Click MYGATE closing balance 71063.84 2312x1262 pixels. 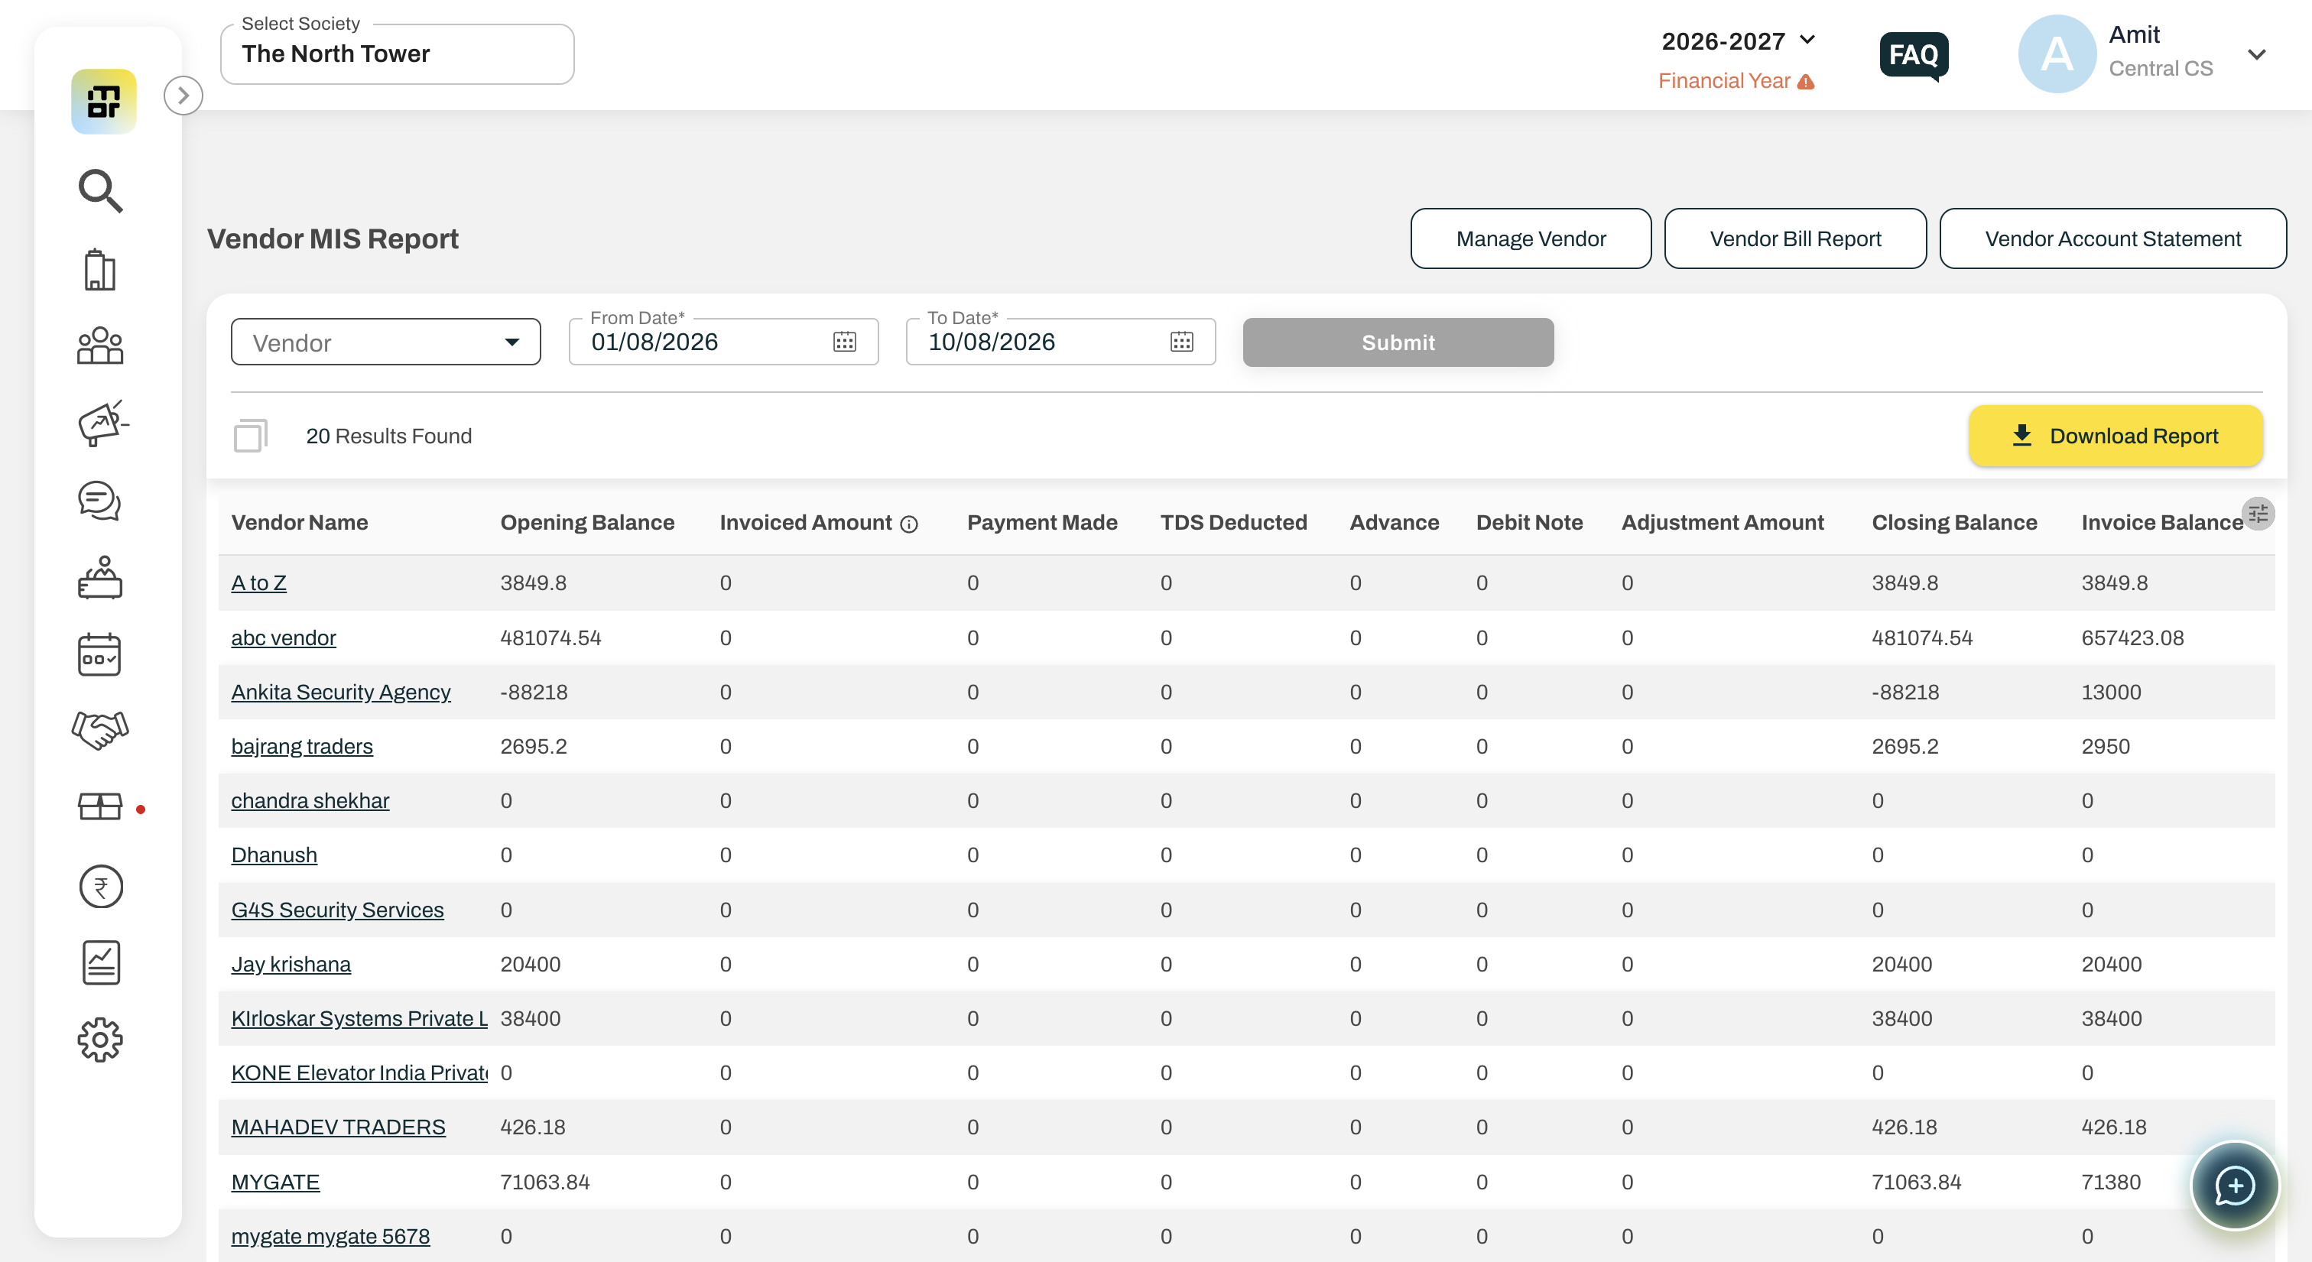(x=1916, y=1182)
